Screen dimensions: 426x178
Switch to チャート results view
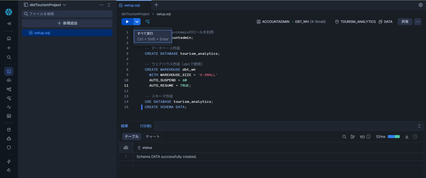pyautogui.click(x=153, y=137)
